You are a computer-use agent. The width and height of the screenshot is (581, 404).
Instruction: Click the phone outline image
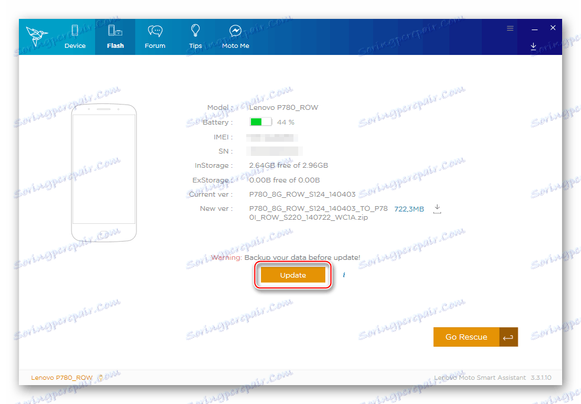(x=104, y=172)
